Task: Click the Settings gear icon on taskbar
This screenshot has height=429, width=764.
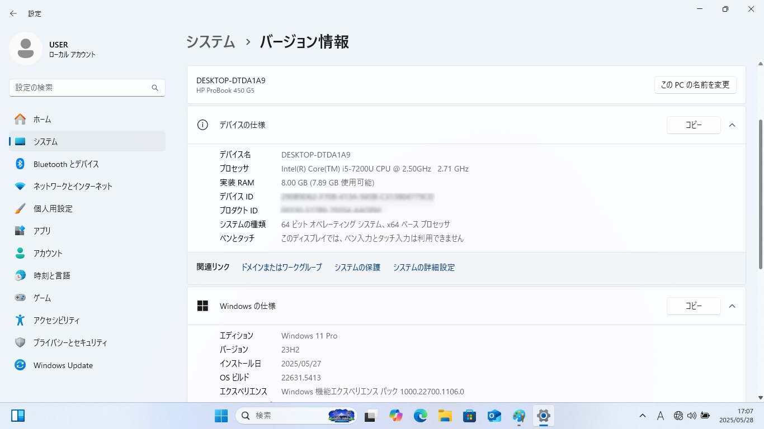Action: tap(544, 416)
